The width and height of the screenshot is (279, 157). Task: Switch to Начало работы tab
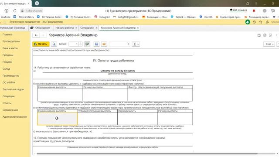[65, 28]
